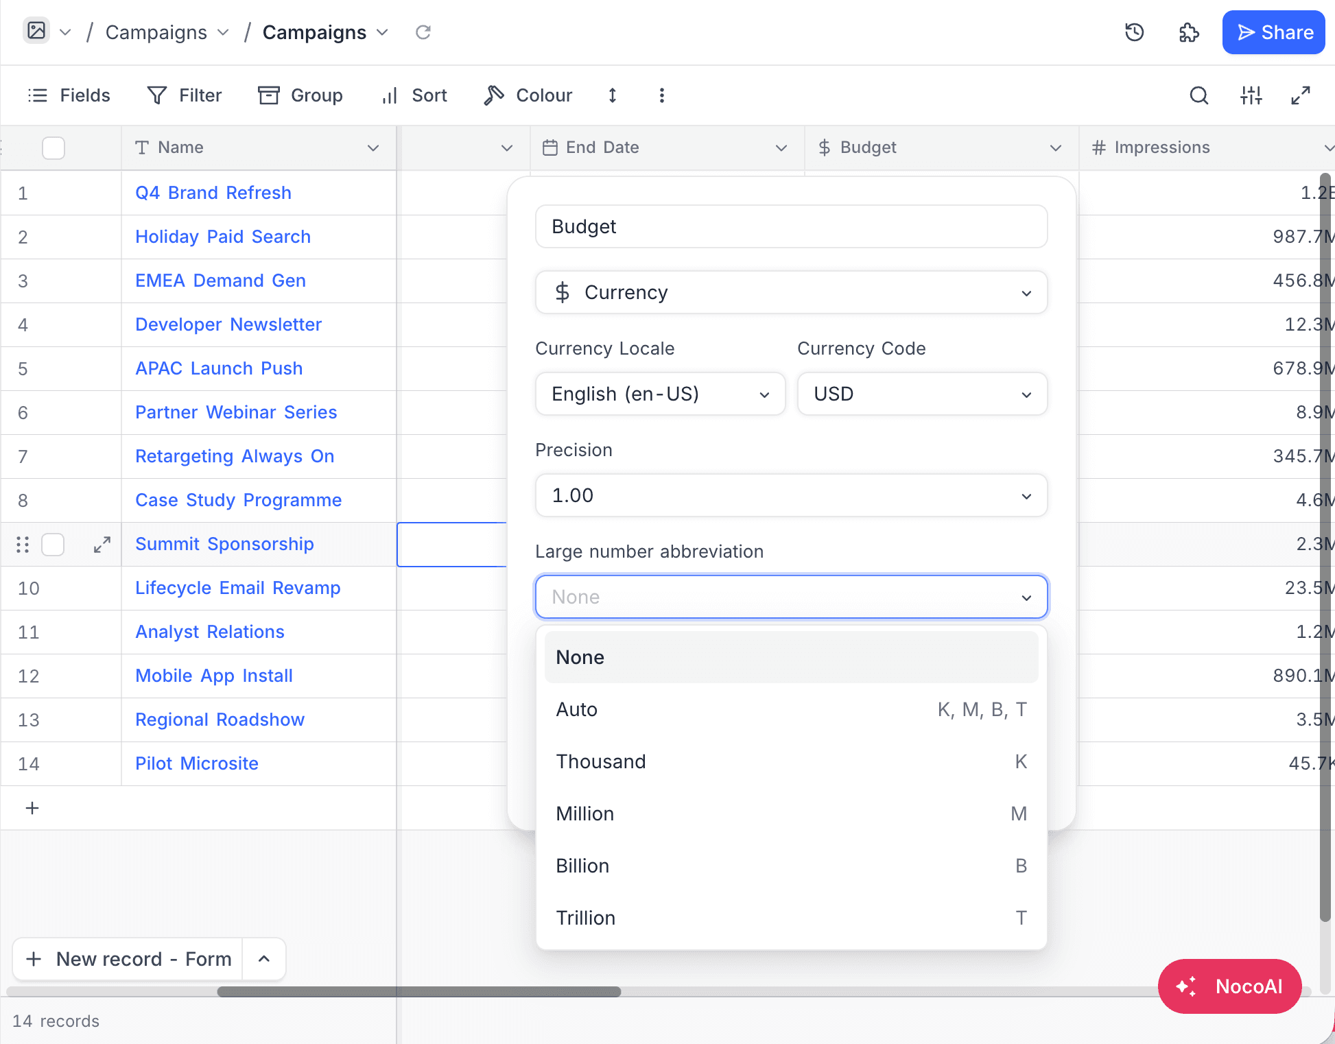Choose Auto abbreviation option

tap(791, 709)
